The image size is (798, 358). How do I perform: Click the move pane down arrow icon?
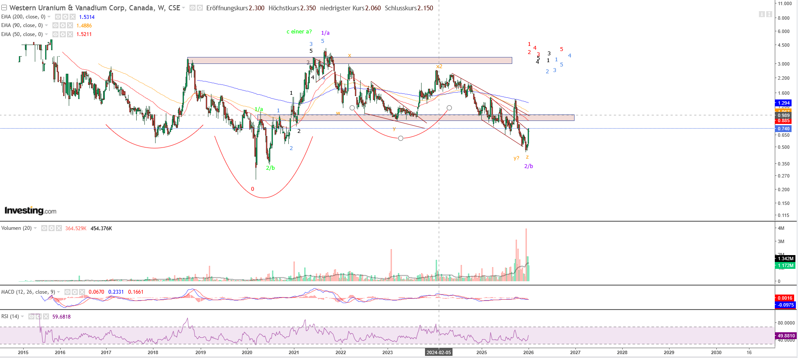coord(762,14)
